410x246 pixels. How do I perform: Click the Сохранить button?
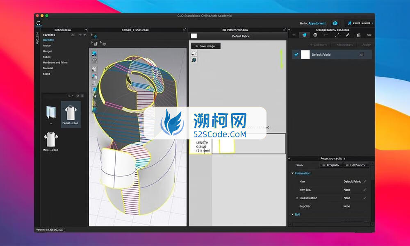pyautogui.click(x=356, y=165)
